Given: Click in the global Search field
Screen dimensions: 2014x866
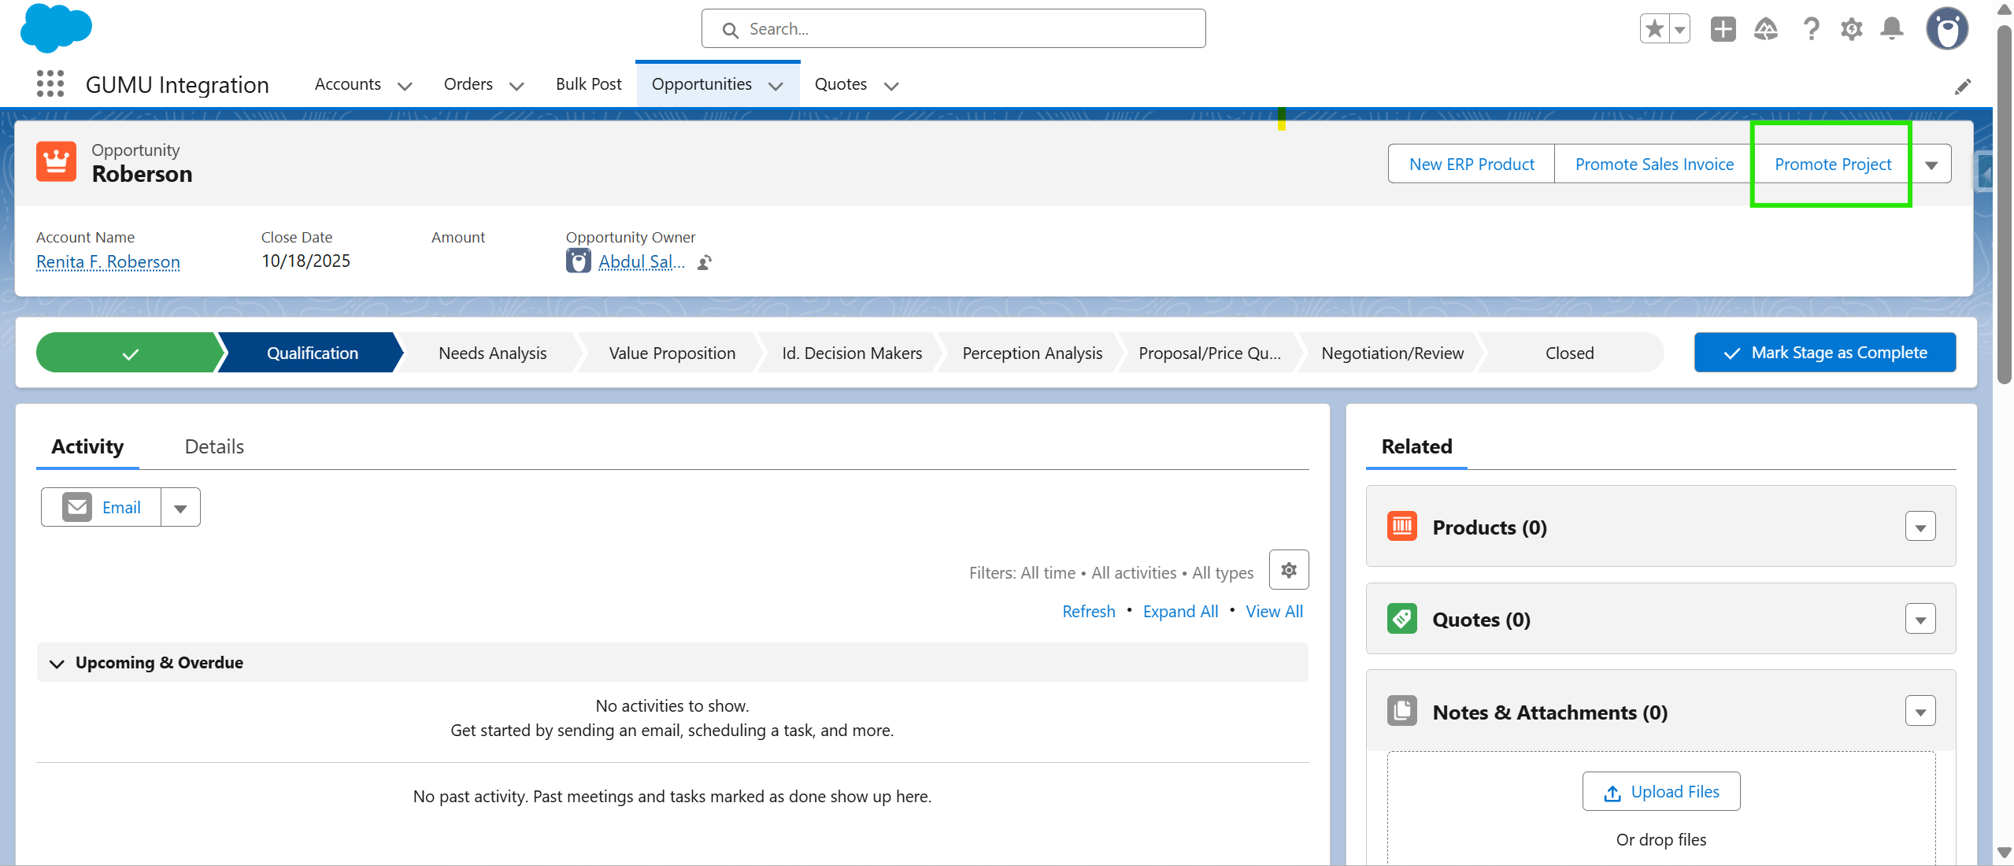Looking at the screenshot, I should click(953, 29).
